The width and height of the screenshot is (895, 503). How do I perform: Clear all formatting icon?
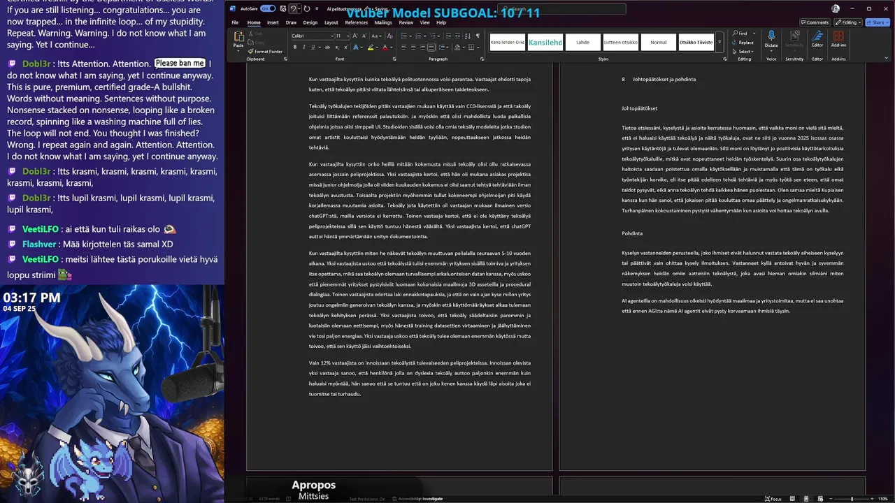389,36
